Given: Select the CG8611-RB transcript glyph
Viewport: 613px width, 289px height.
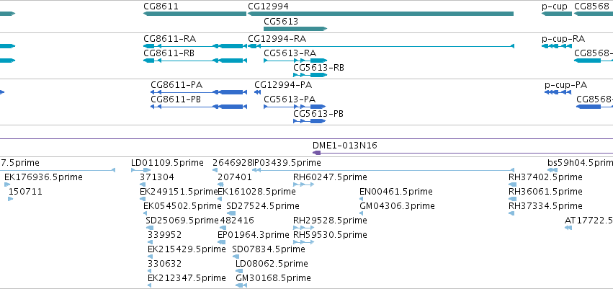Looking at the screenshot, I should pyautogui.click(x=195, y=61).
